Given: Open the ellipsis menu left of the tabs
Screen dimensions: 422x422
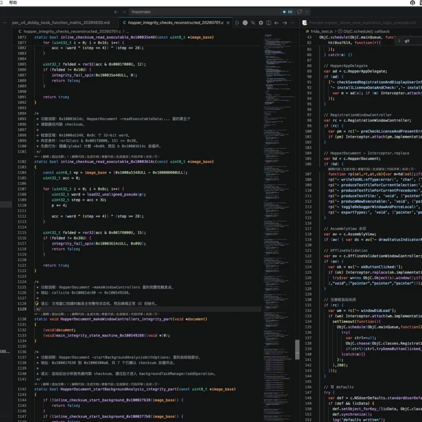Looking at the screenshot, I should pyautogui.click(x=5, y=23).
